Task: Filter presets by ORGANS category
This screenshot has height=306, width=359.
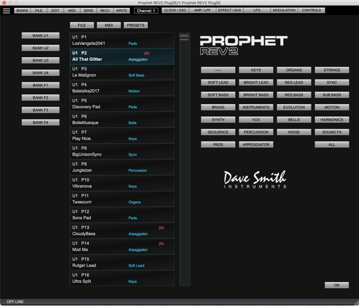Action: [294, 70]
